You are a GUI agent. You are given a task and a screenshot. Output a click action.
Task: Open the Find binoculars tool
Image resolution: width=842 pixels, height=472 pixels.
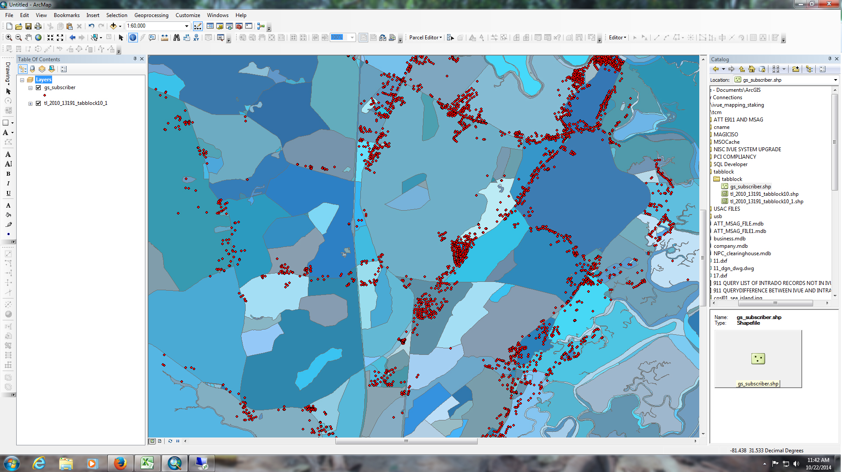[176, 38]
